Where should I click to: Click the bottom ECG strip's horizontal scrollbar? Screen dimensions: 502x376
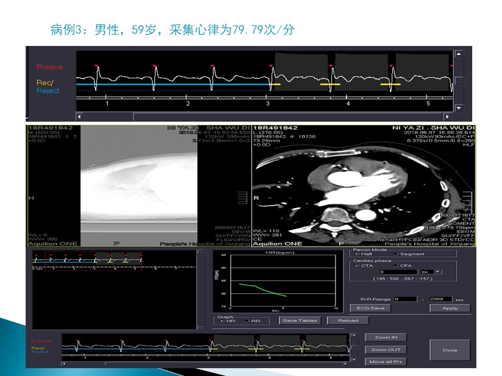[x=204, y=363]
